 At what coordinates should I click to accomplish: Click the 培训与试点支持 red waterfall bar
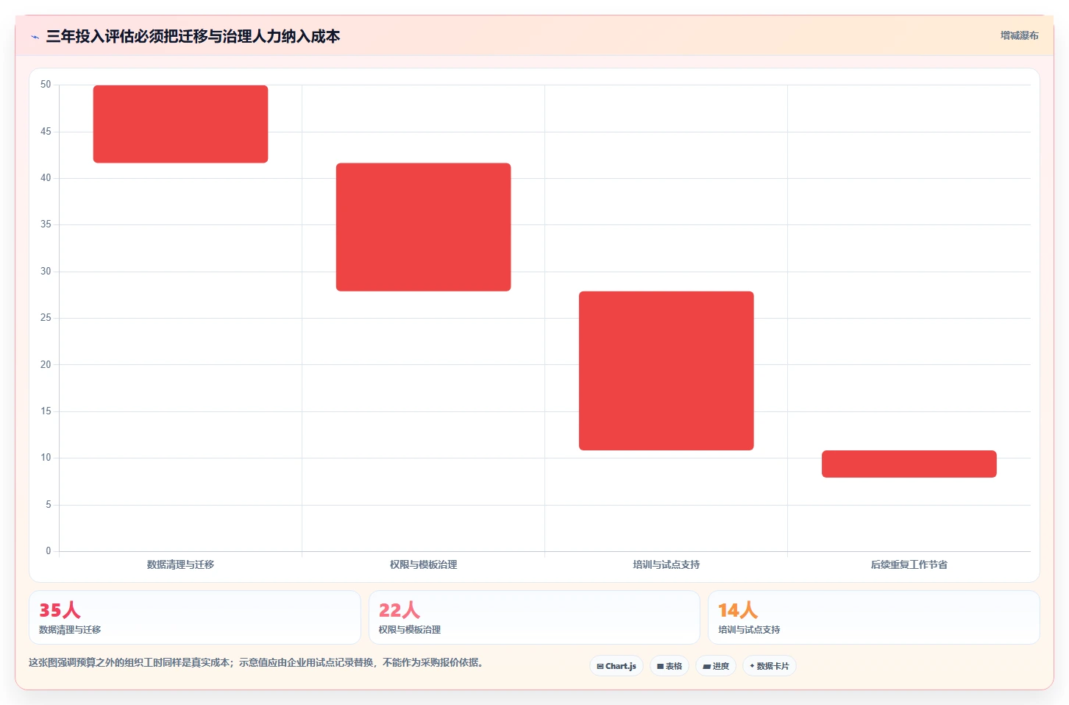point(666,370)
